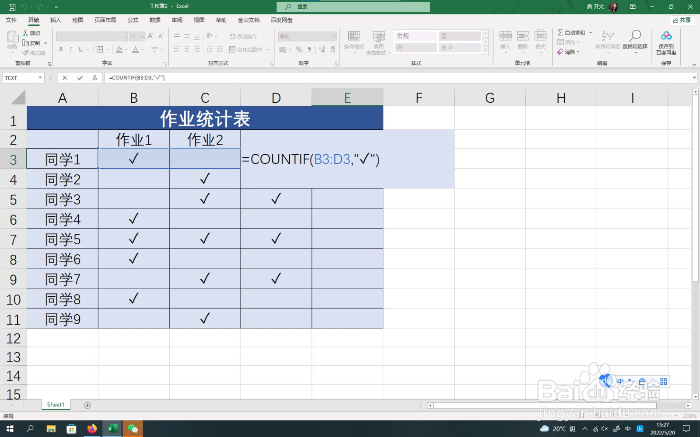Confirm formula with the checkmark button
This screenshot has width=700, height=437.
(x=80, y=77)
